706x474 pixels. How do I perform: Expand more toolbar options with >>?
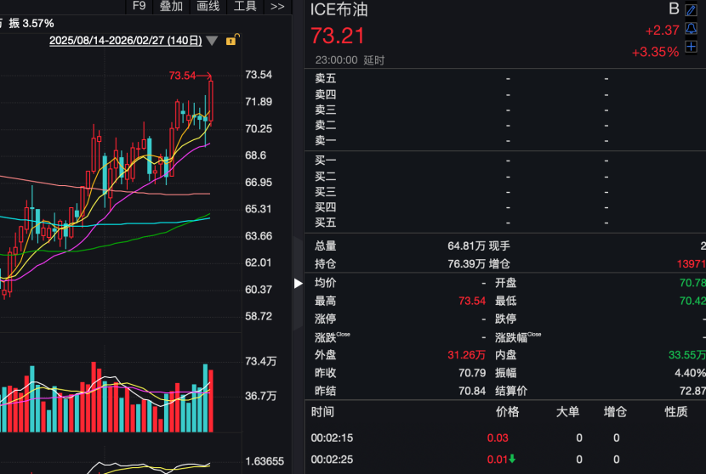coord(277,7)
